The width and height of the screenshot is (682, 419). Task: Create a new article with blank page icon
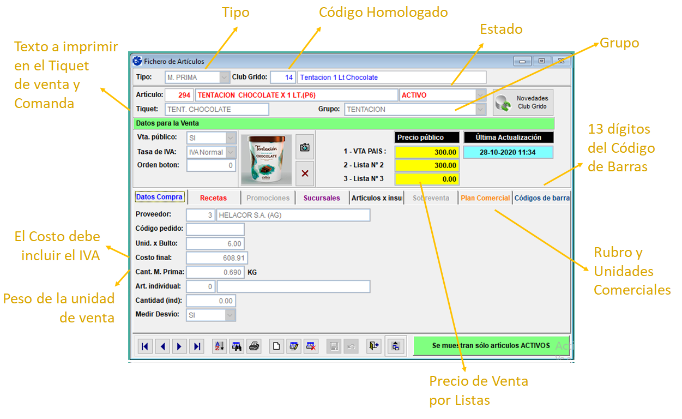(x=277, y=346)
